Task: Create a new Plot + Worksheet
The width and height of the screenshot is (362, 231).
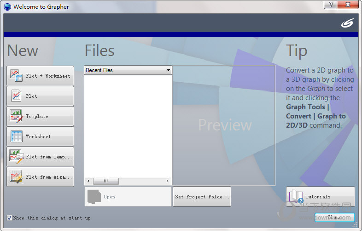Action: coord(41,76)
